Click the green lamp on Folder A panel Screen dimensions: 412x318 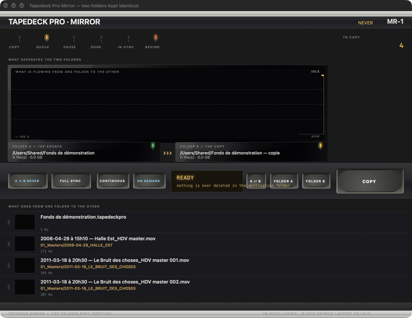153,146
